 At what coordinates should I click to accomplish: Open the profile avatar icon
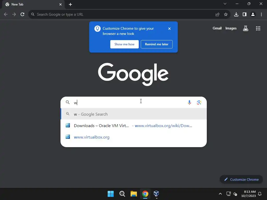[x=253, y=15]
